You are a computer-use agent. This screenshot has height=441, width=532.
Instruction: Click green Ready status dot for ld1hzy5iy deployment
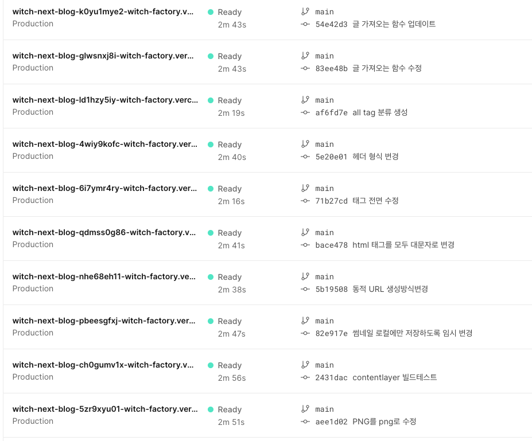click(x=211, y=100)
